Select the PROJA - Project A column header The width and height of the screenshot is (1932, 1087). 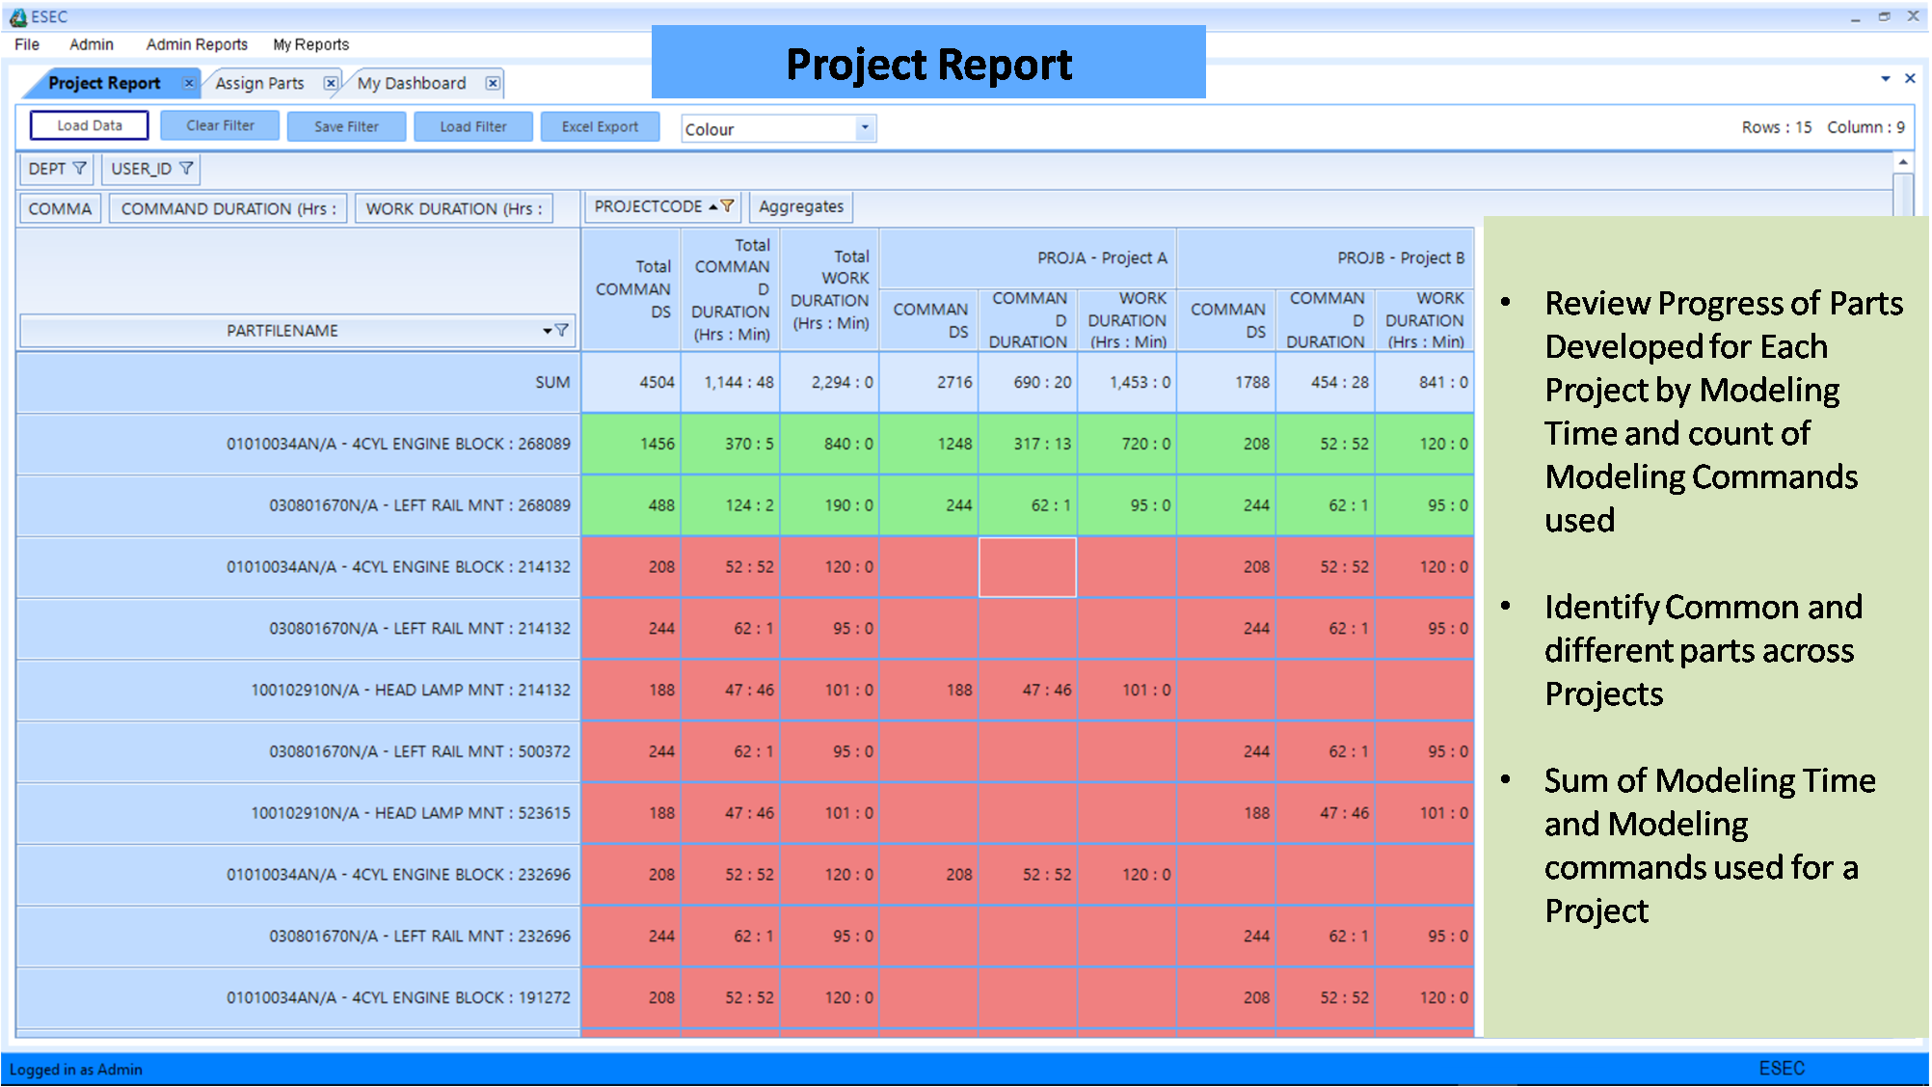[1028, 258]
